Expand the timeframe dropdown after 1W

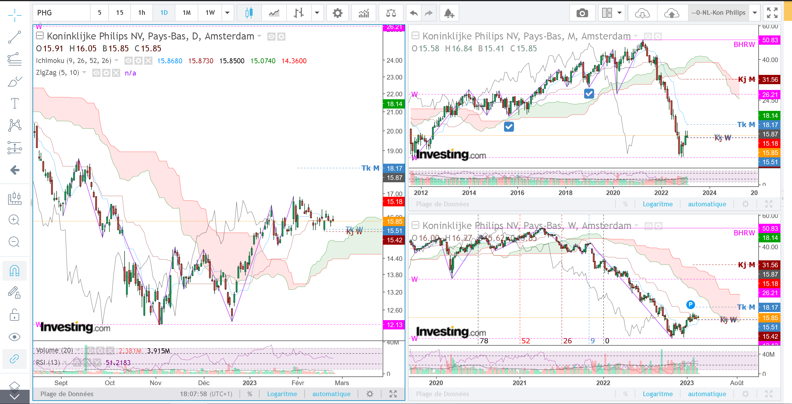click(228, 13)
